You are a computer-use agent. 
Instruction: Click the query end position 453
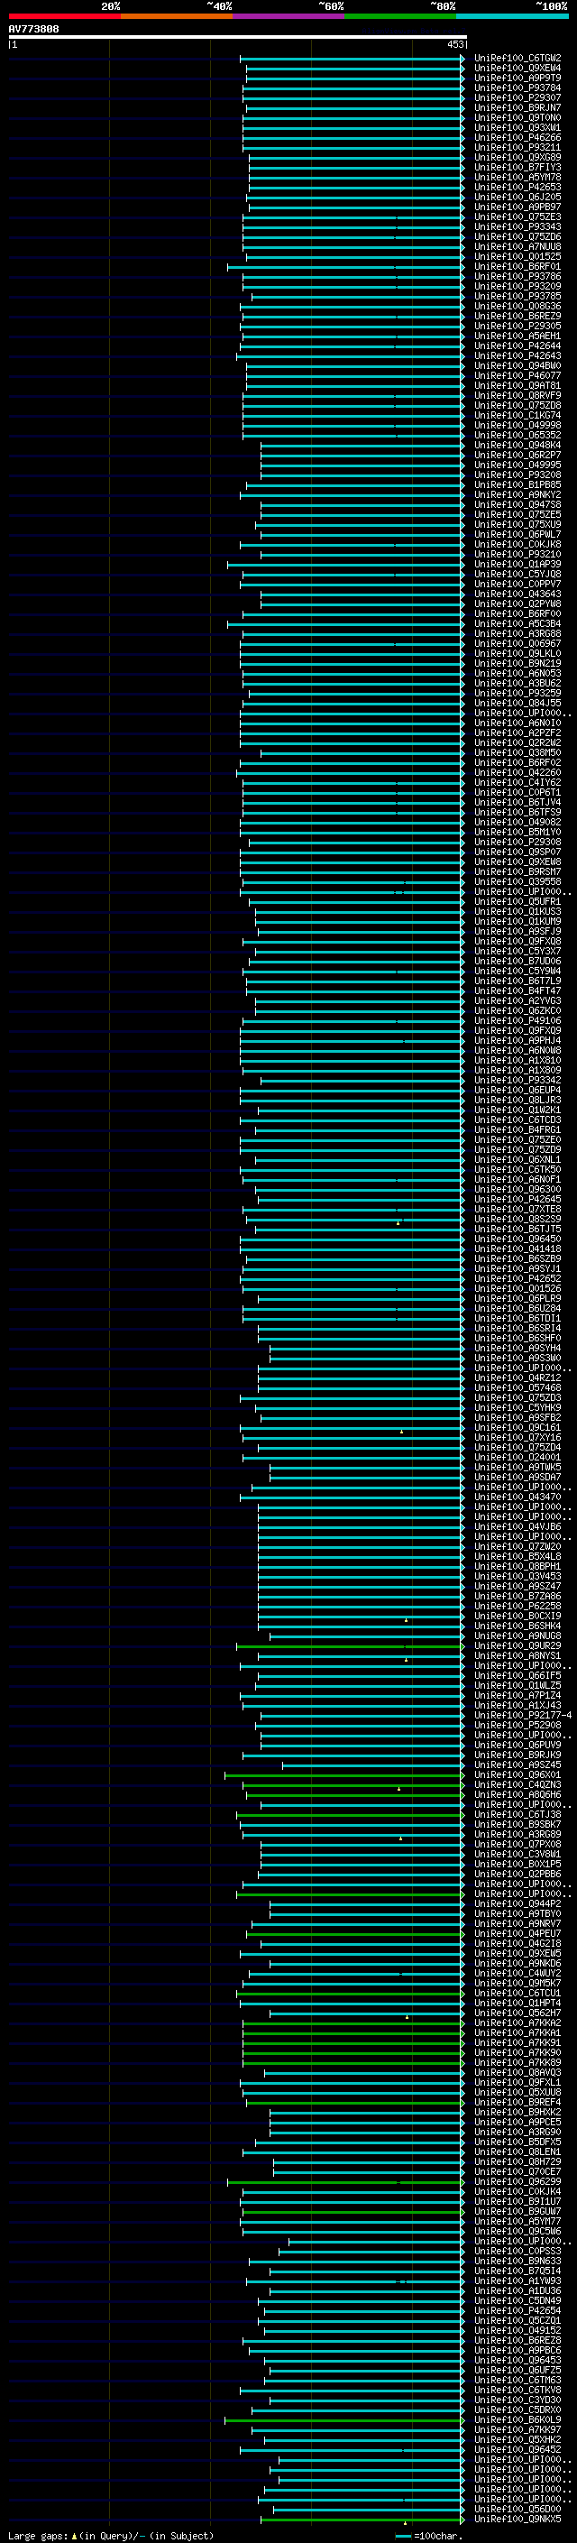coord(454,44)
